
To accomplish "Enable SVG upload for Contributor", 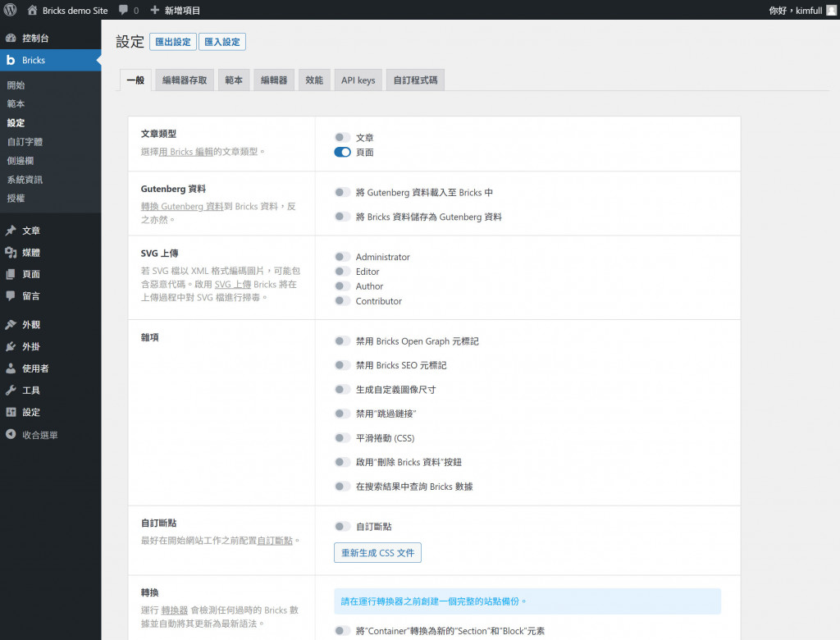I will (342, 300).
